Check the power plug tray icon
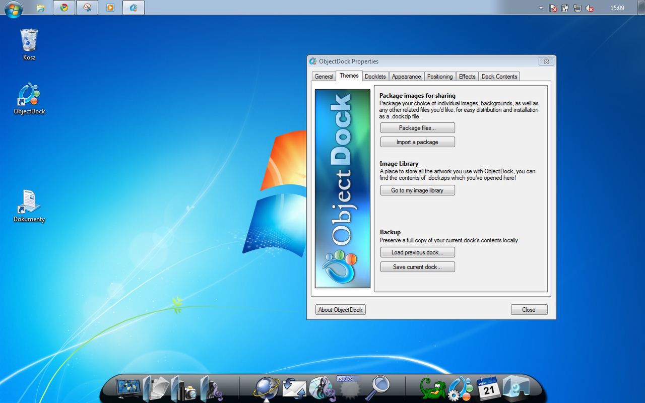 565,8
